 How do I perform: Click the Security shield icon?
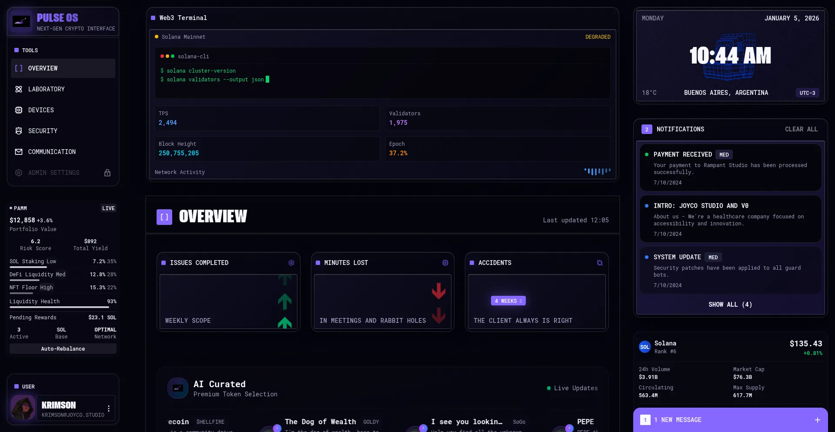click(19, 131)
